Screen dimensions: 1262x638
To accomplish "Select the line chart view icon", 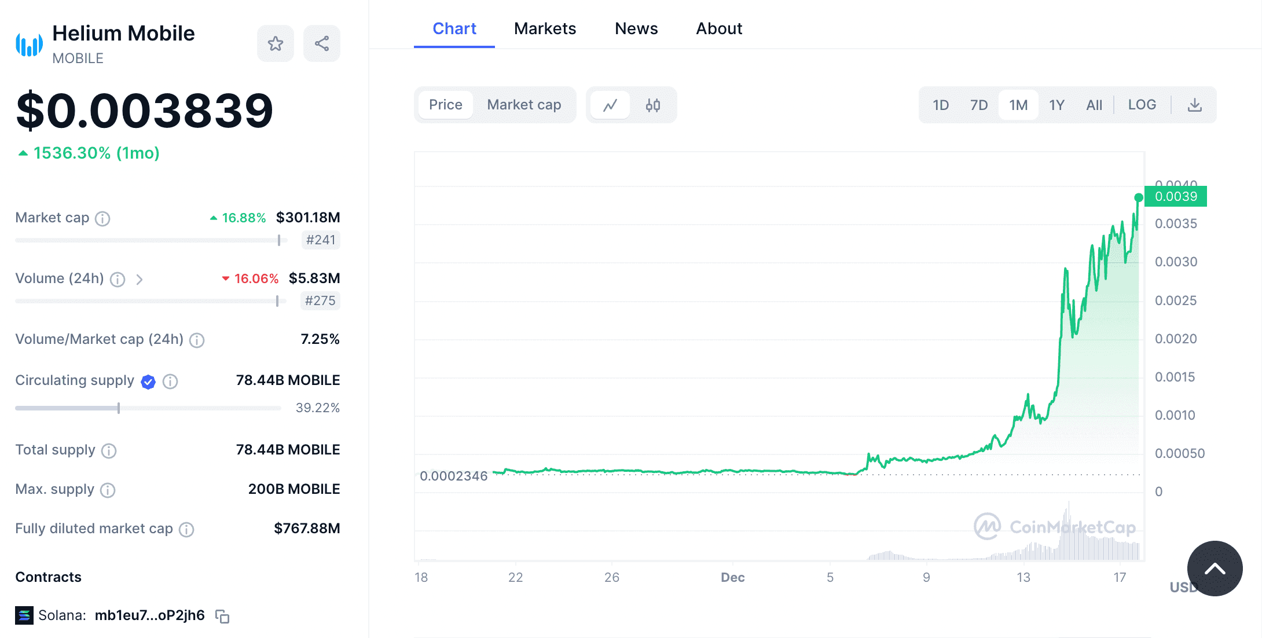I will [x=610, y=105].
